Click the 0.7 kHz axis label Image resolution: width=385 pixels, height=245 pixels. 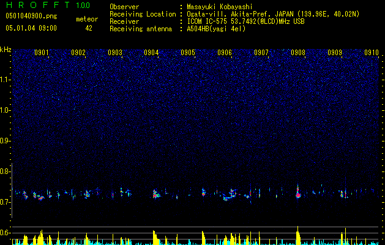(4, 202)
